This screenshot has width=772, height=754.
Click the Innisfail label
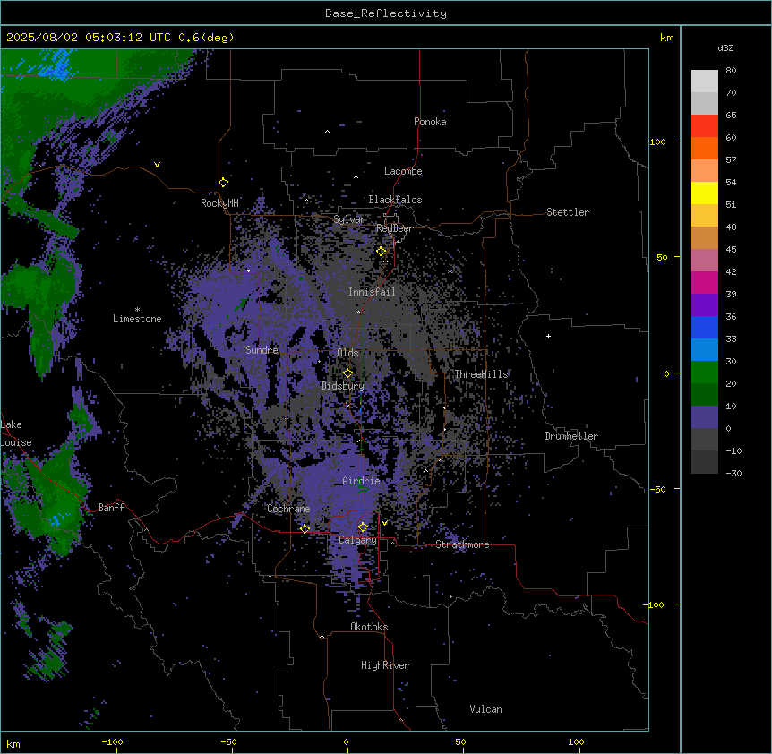pyautogui.click(x=372, y=292)
